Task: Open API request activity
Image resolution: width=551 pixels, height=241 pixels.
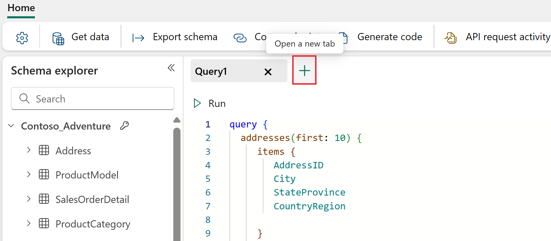Action: tap(508, 37)
